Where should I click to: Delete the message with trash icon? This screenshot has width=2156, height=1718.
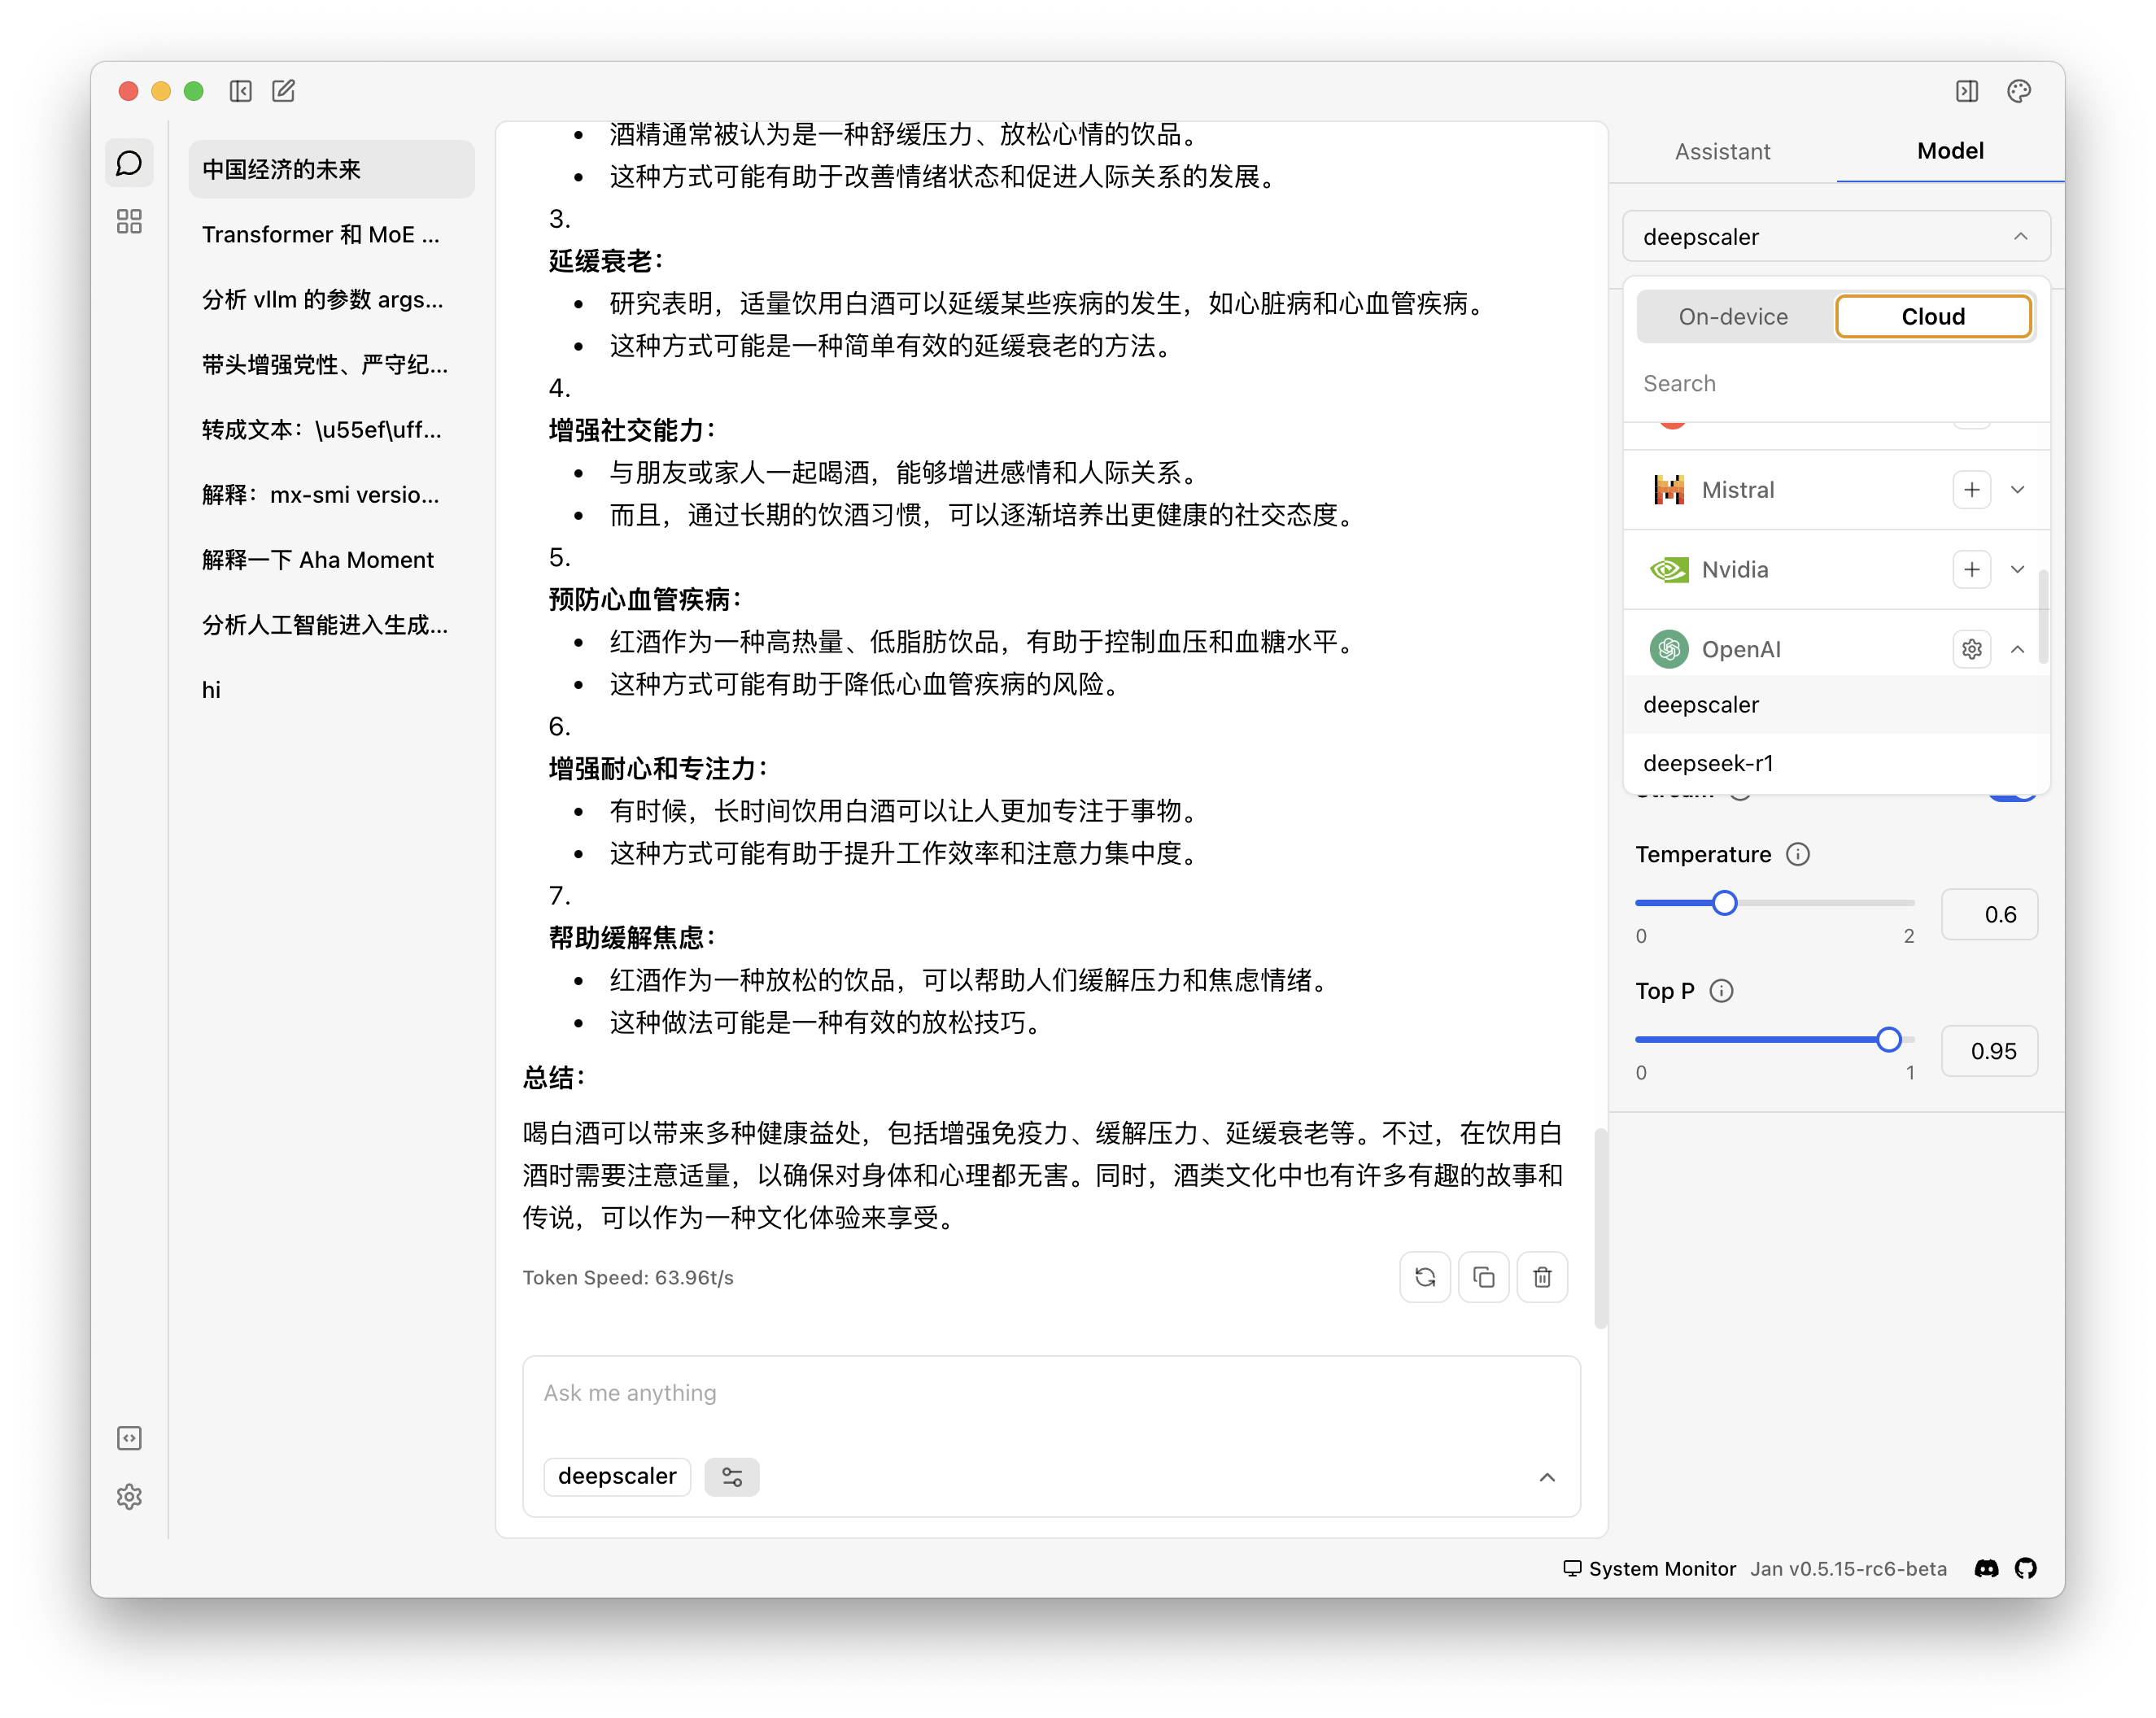[1541, 1277]
